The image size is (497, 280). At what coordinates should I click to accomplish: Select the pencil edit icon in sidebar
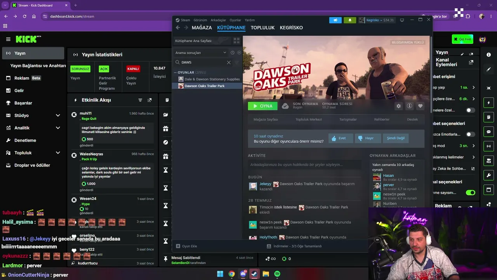(x=489, y=69)
